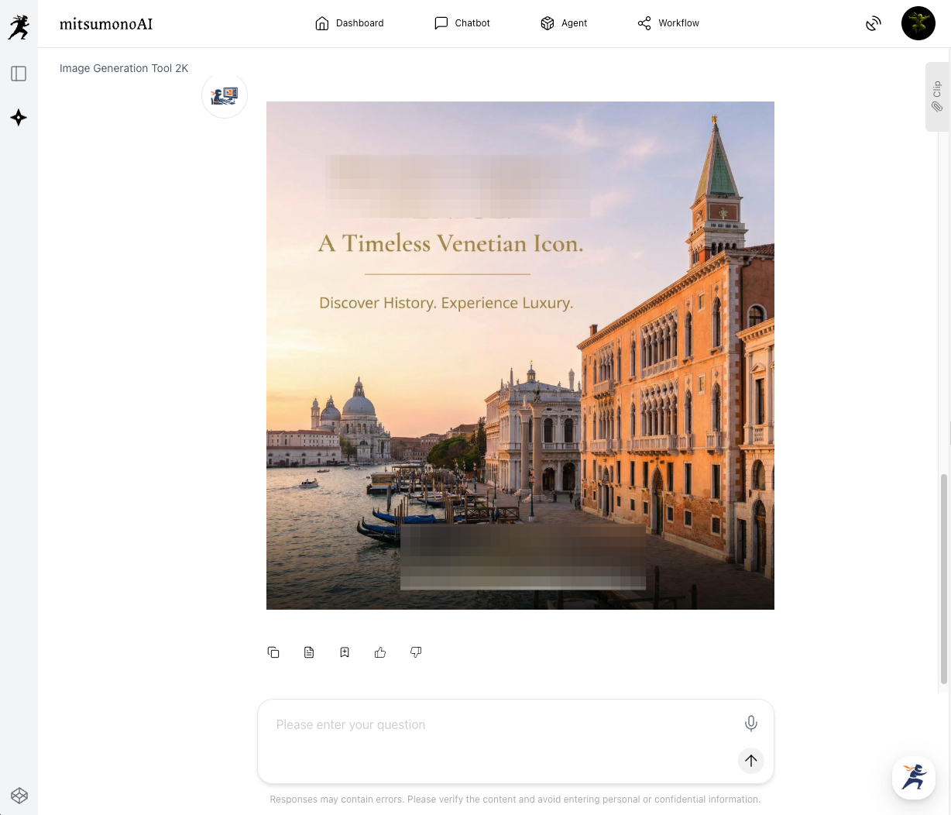This screenshot has width=951, height=815.
Task: Open the generated Venice image
Action: click(520, 356)
